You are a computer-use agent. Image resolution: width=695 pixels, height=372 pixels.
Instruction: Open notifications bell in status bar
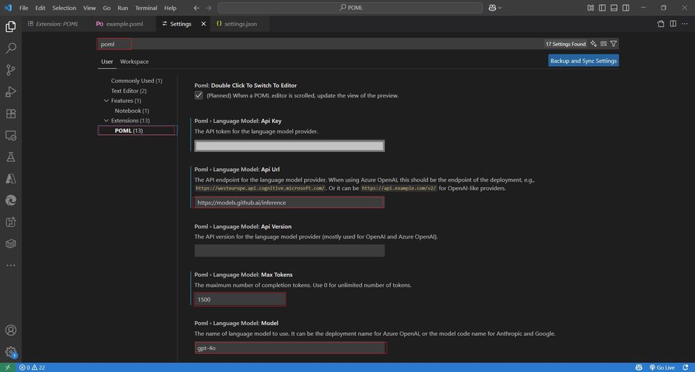tap(685, 368)
